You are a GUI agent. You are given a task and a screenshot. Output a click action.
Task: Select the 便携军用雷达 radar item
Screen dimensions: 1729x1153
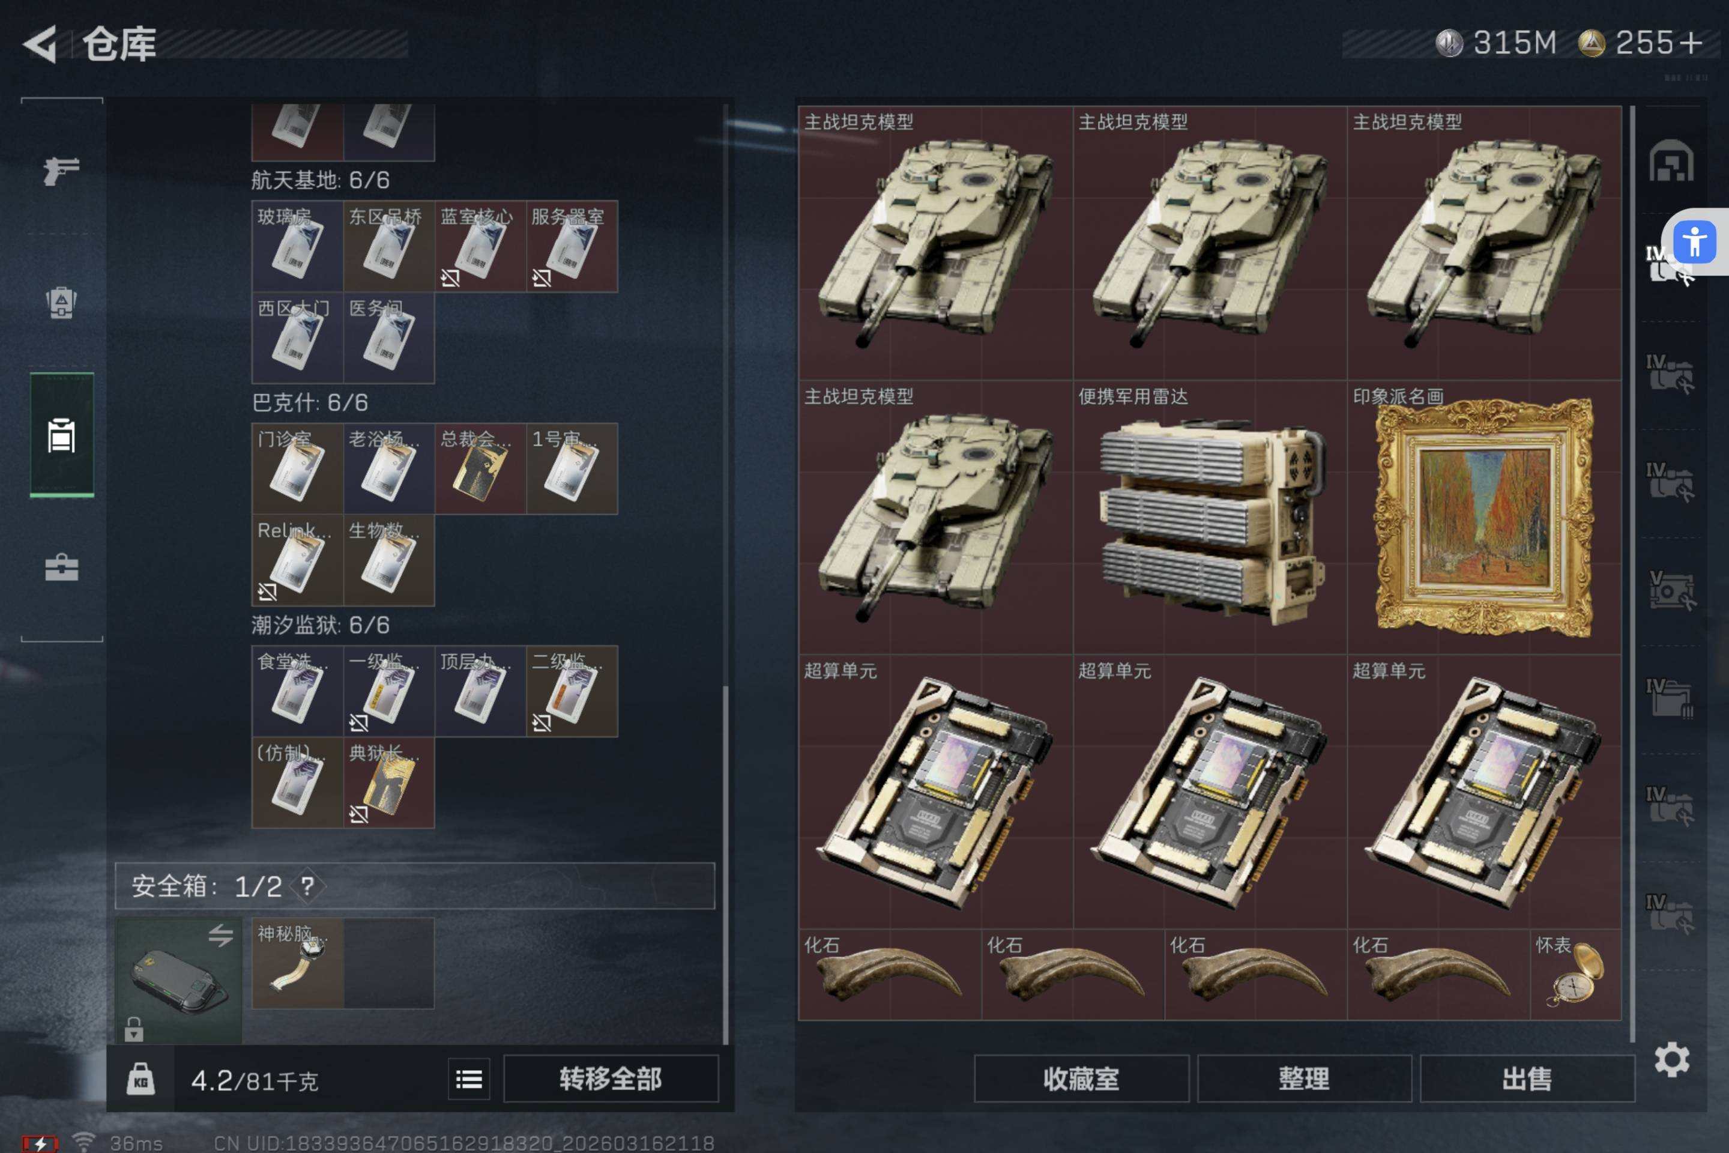1210,518
